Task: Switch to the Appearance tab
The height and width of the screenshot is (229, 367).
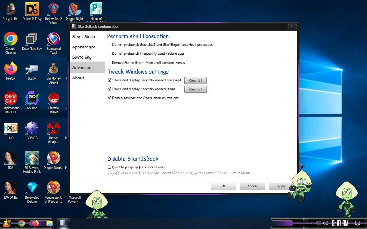Action: point(87,47)
